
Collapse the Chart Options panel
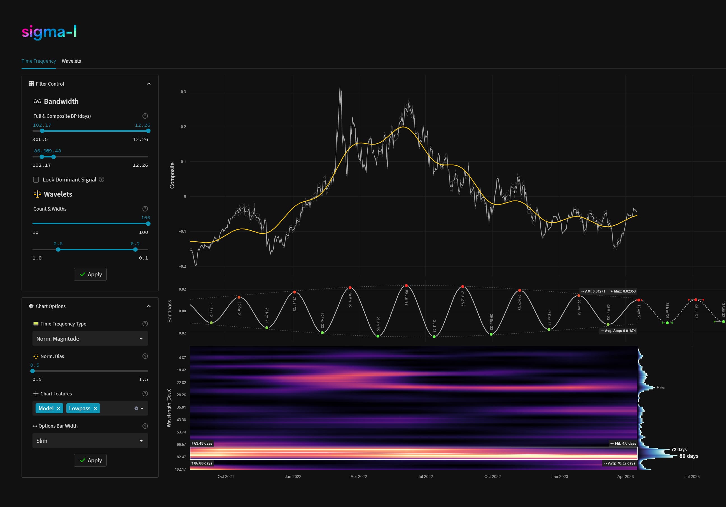[149, 306]
